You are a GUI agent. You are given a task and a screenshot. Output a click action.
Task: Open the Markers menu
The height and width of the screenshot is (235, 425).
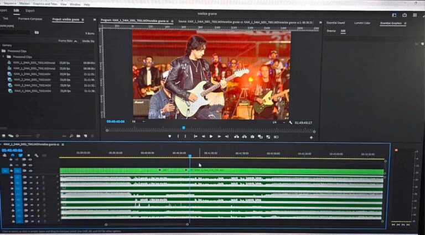pyautogui.click(x=25, y=4)
